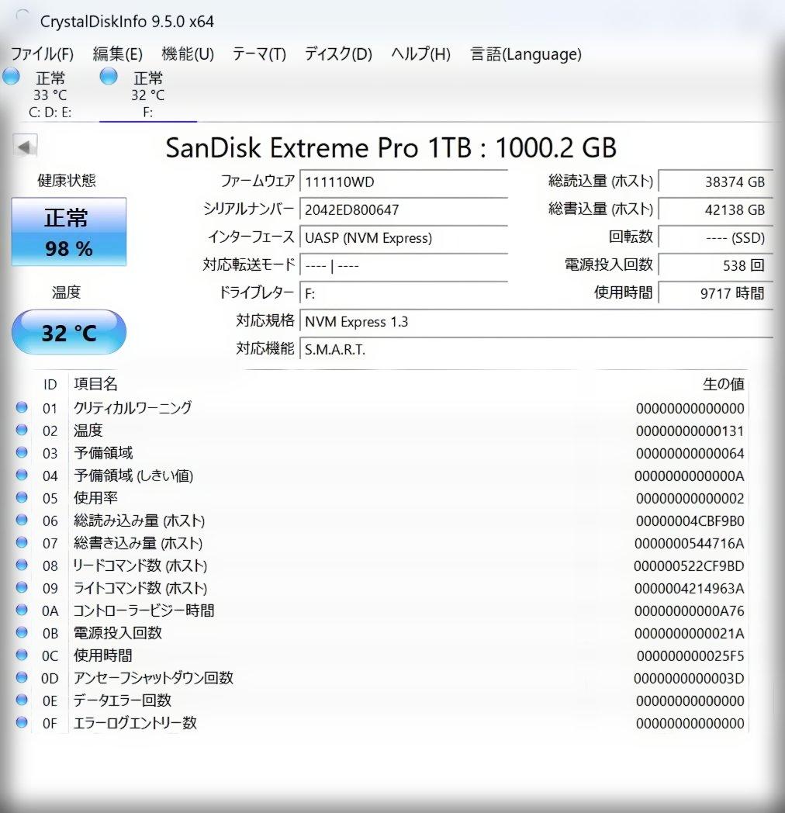Click the 正常 98% health status button
Viewport: 785px width, 813px height.
68,232
